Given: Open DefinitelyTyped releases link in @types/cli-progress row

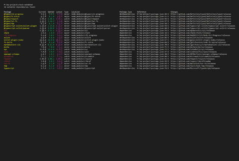Looking at the screenshot, I should click(x=201, y=14).
